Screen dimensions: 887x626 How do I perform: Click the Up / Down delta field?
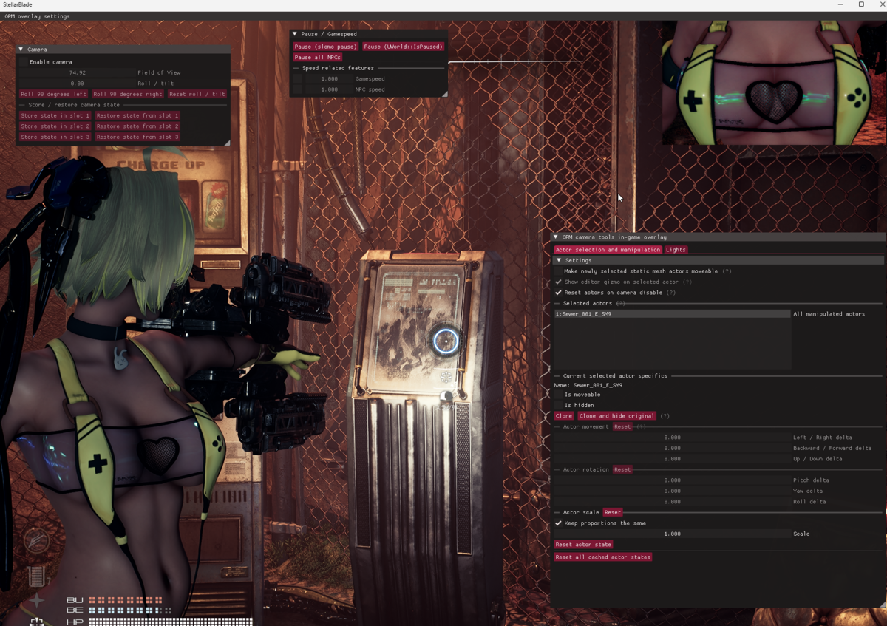(672, 459)
